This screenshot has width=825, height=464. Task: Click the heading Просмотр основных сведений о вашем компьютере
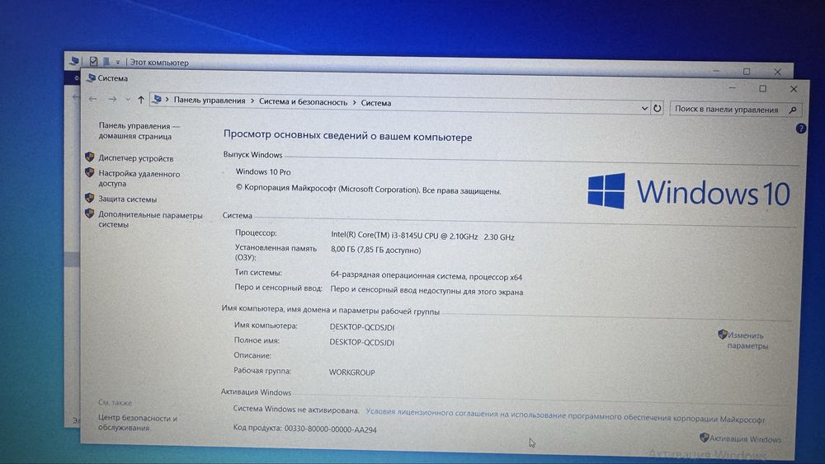tap(348, 136)
